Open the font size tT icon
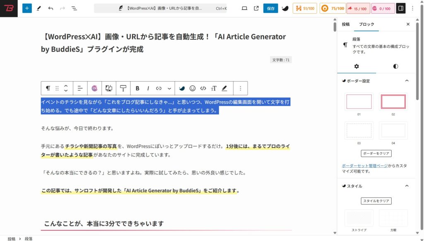This screenshot has height=241, width=424. coord(214,88)
